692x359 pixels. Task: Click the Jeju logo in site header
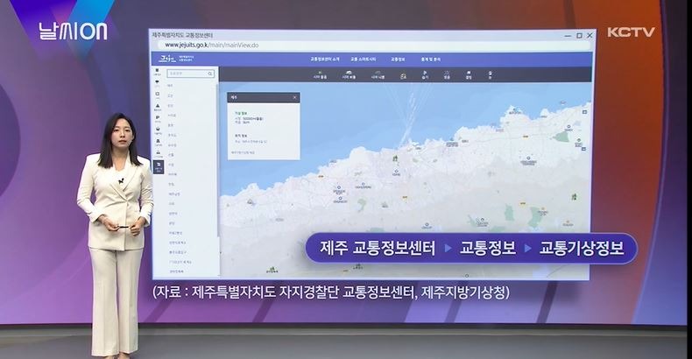(x=167, y=59)
